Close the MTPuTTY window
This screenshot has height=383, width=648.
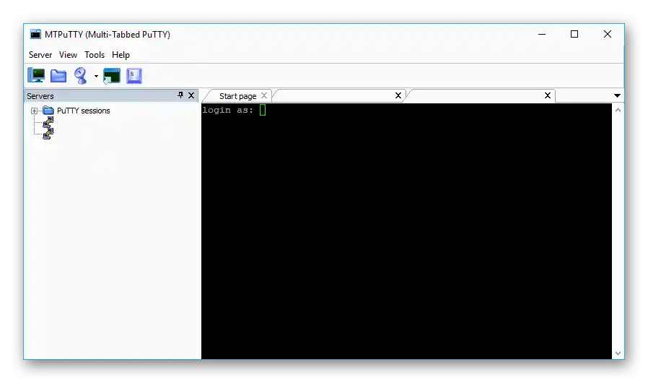(607, 35)
